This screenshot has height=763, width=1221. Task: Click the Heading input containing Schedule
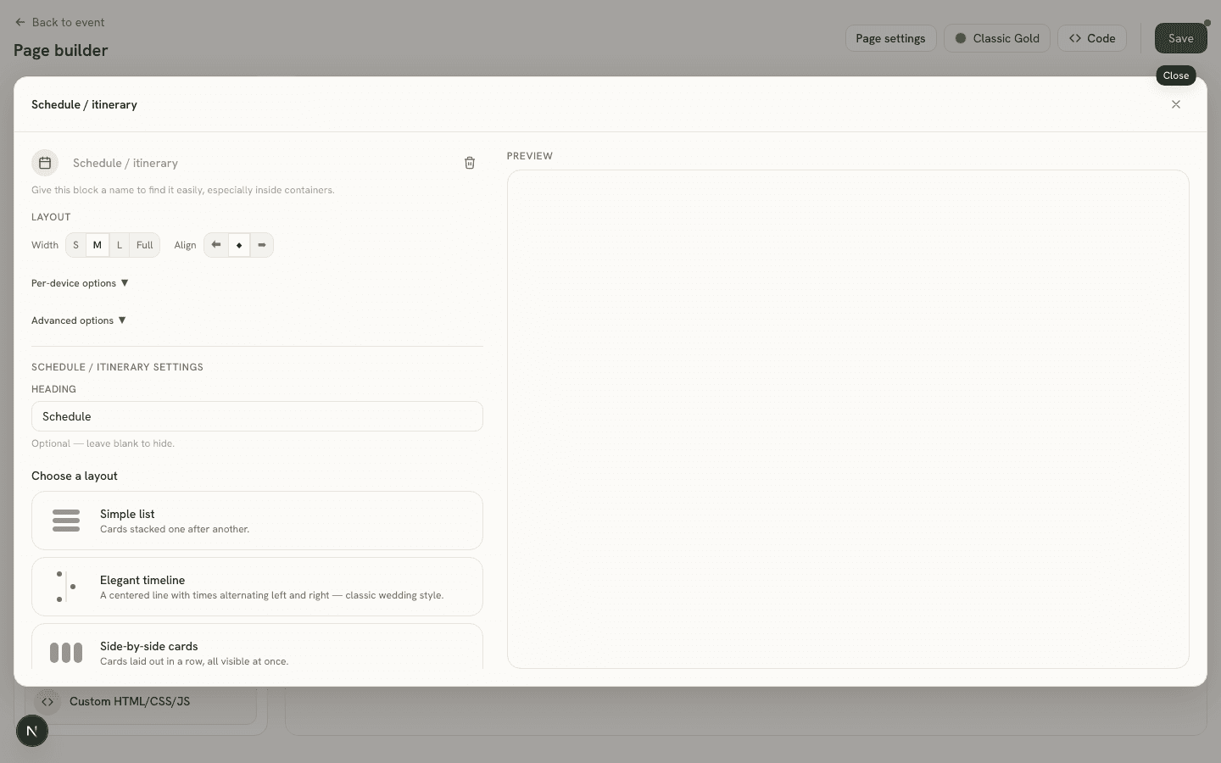(x=257, y=416)
